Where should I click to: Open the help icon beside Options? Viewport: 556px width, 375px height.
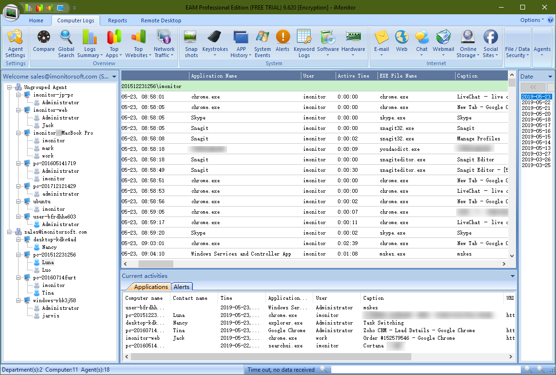point(551,20)
